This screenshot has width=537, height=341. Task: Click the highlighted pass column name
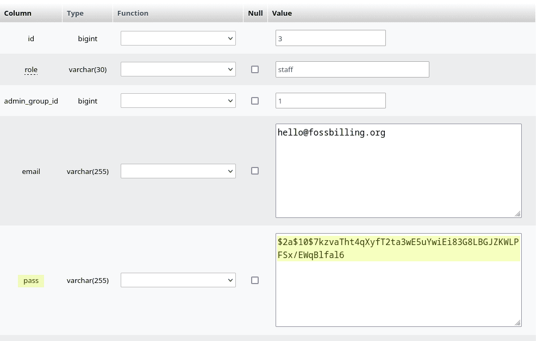pos(31,280)
